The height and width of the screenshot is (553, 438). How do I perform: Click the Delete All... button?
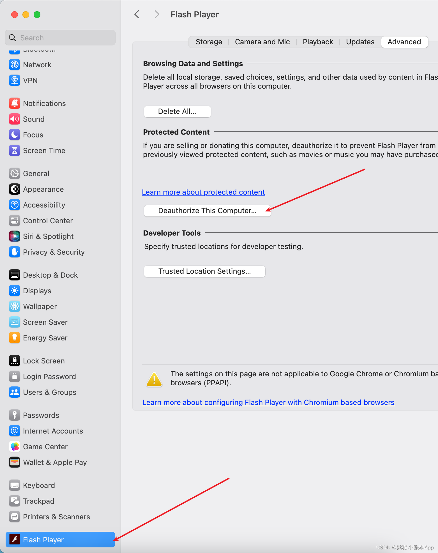click(177, 112)
